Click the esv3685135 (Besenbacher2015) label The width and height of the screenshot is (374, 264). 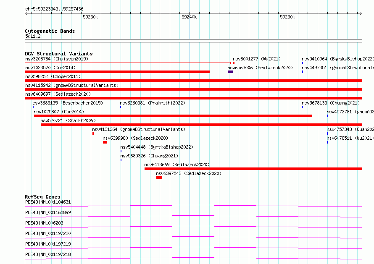(68, 103)
